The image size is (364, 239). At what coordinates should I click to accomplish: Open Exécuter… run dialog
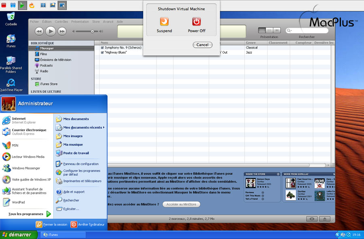(68, 209)
